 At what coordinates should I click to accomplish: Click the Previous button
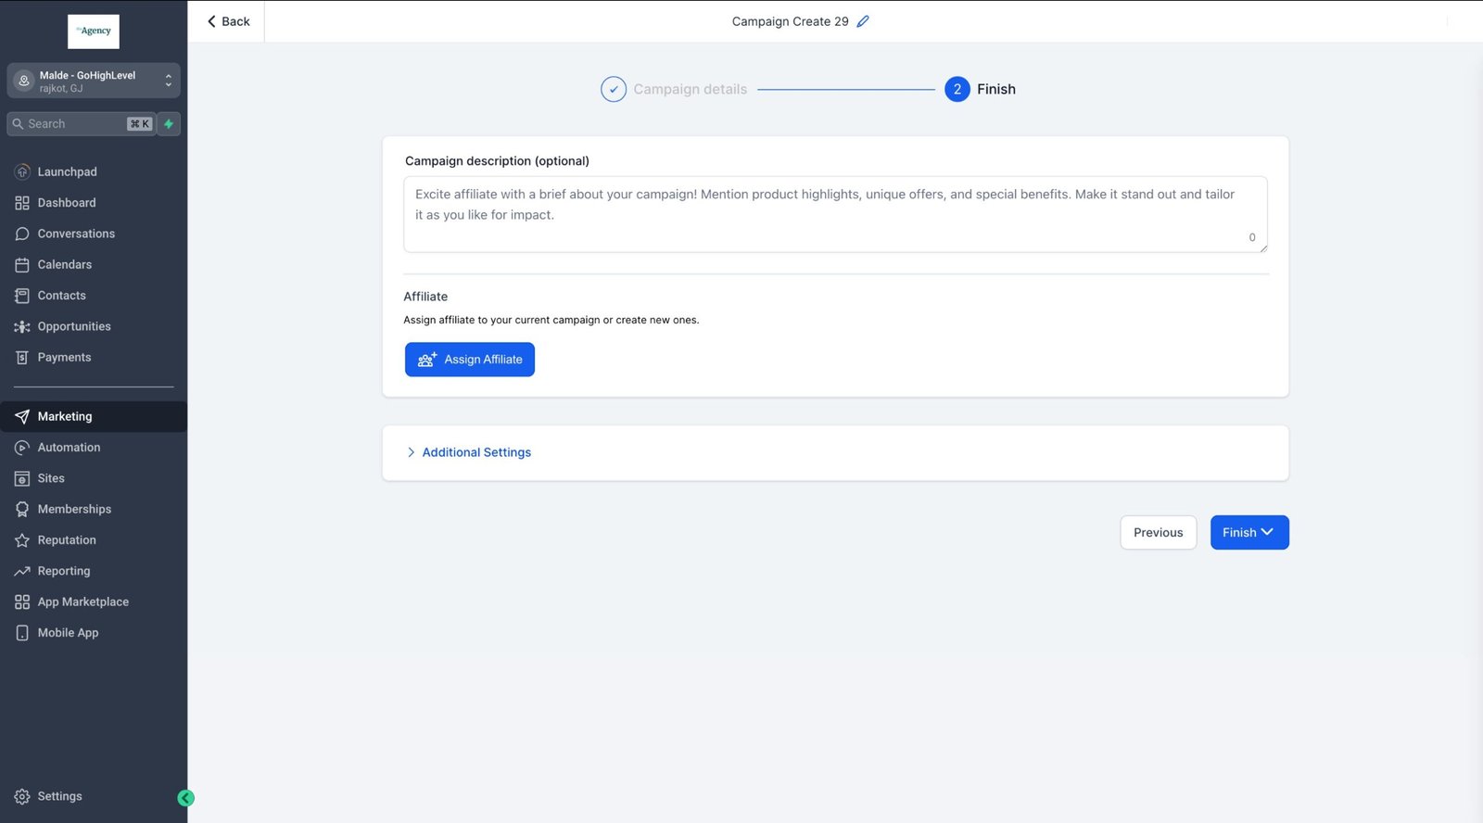pyautogui.click(x=1158, y=533)
